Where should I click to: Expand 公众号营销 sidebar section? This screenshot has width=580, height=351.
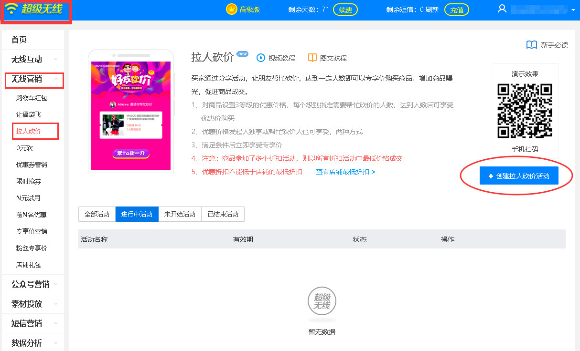pyautogui.click(x=33, y=284)
